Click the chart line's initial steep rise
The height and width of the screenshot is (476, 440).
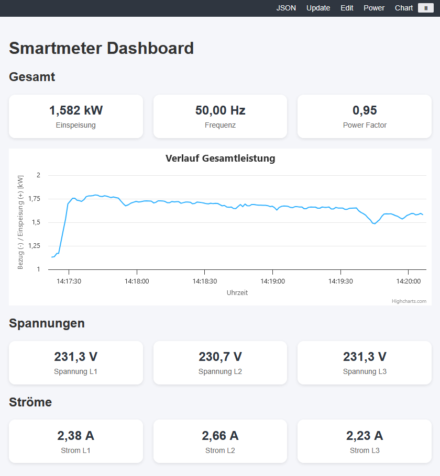click(x=63, y=228)
